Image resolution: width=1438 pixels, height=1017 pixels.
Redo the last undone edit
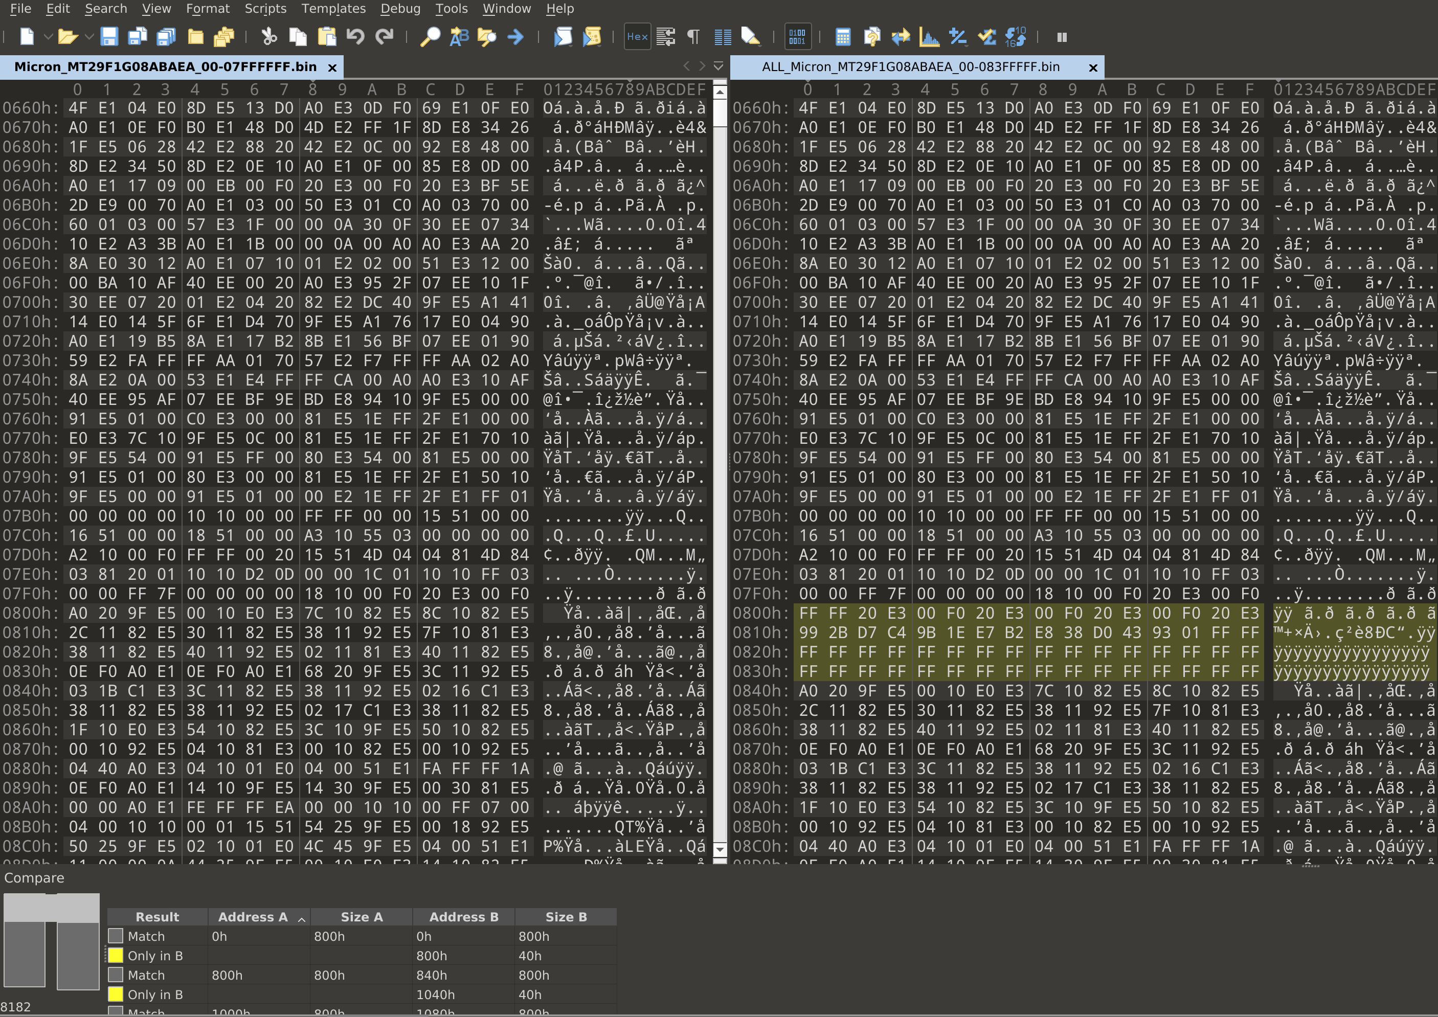pyautogui.click(x=385, y=37)
